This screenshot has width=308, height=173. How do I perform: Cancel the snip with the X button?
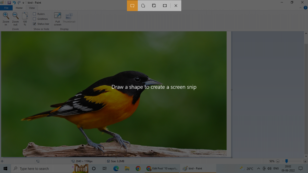click(176, 5)
